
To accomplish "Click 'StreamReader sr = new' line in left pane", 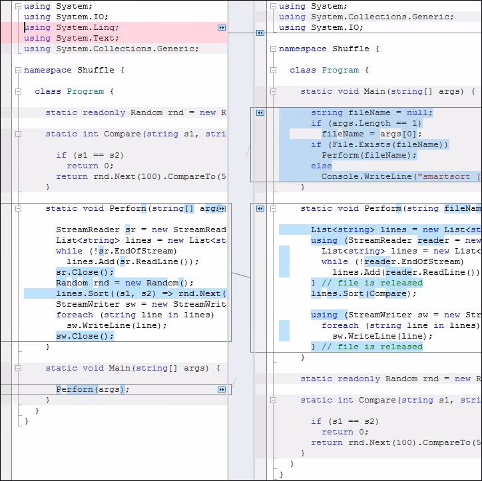I will (x=141, y=230).
